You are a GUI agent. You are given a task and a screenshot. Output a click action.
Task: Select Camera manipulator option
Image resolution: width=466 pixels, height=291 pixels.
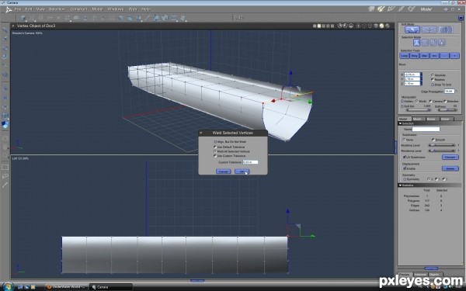click(430, 101)
